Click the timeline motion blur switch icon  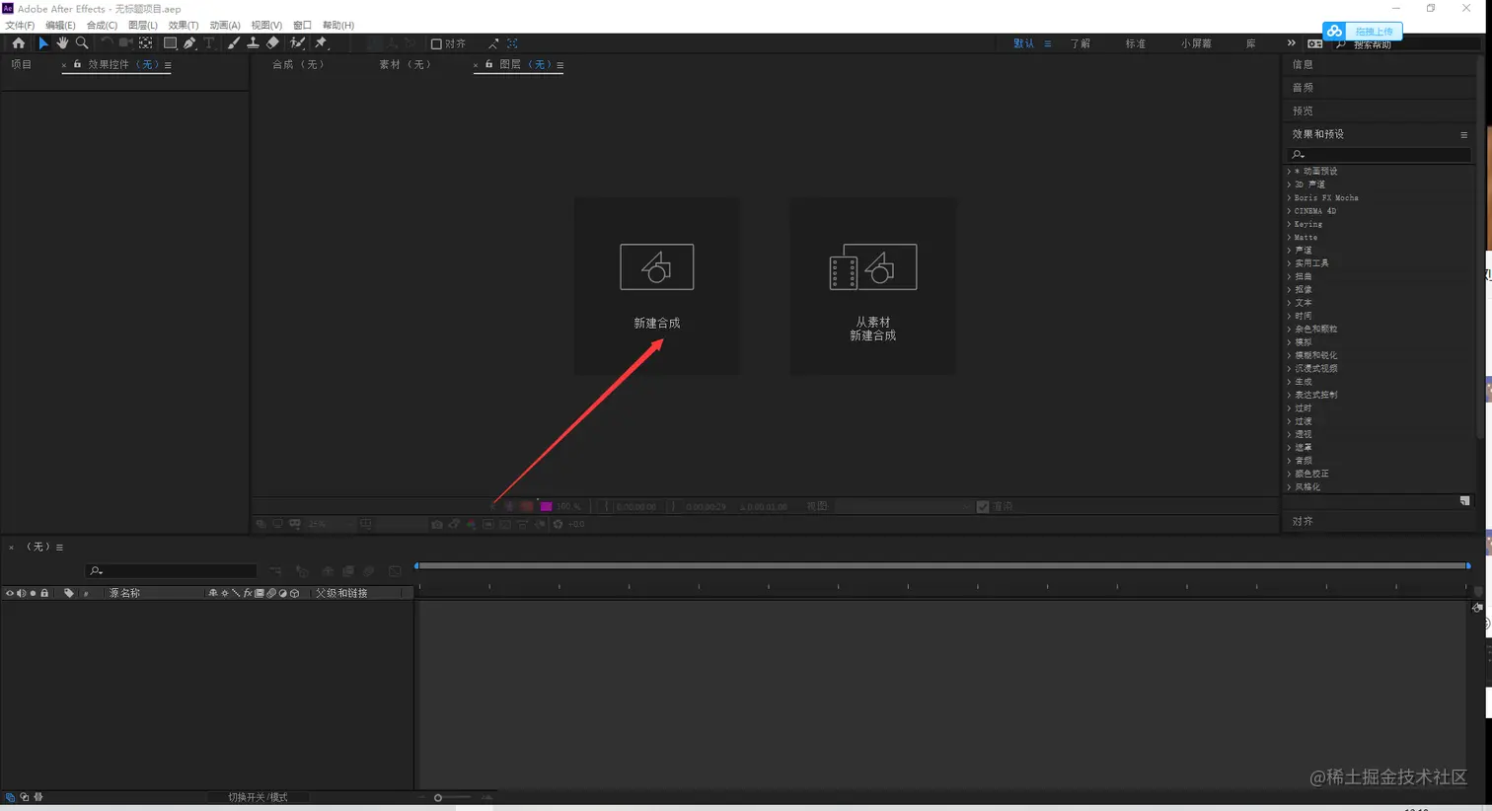click(x=271, y=593)
